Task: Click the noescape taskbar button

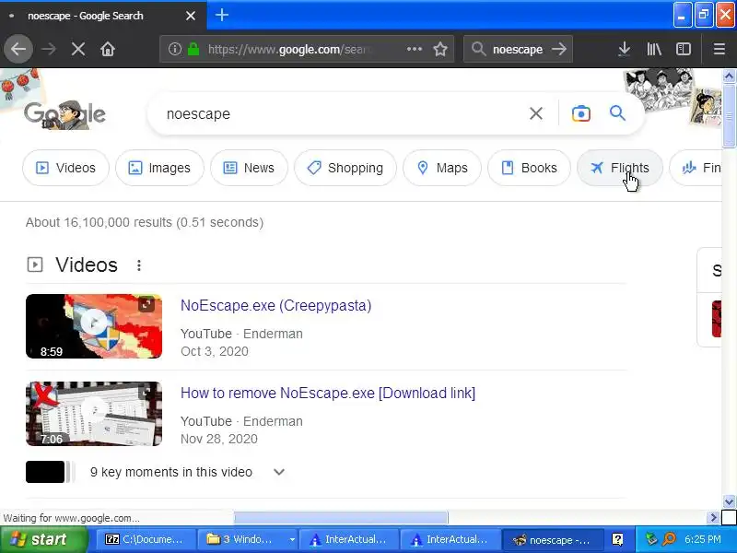Action: point(552,539)
